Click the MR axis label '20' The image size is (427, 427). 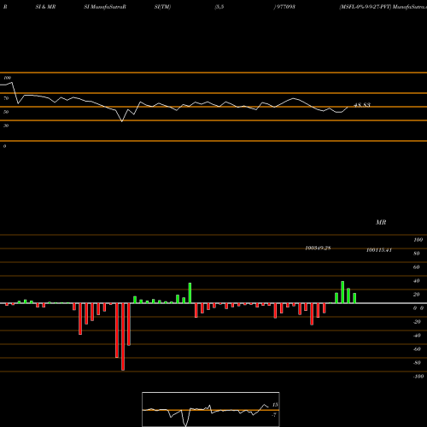point(417,295)
